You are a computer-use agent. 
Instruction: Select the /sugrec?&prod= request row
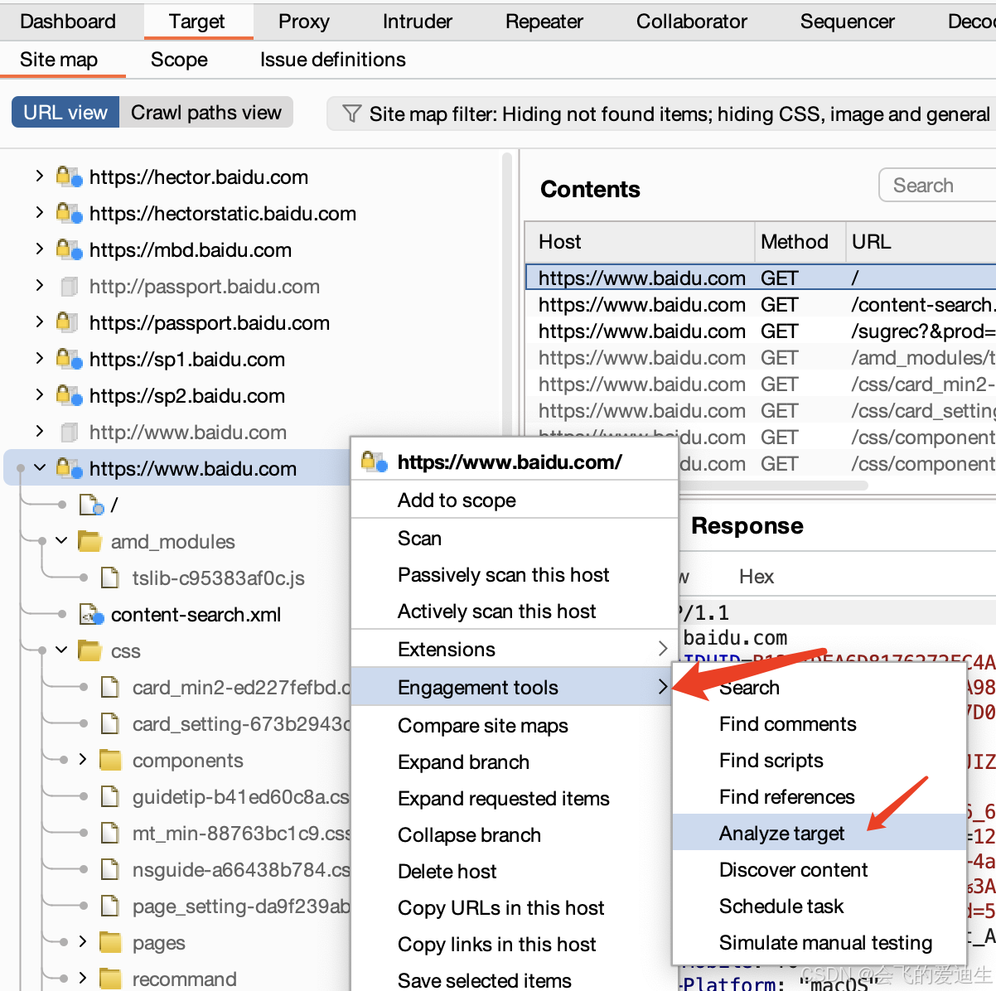761,331
